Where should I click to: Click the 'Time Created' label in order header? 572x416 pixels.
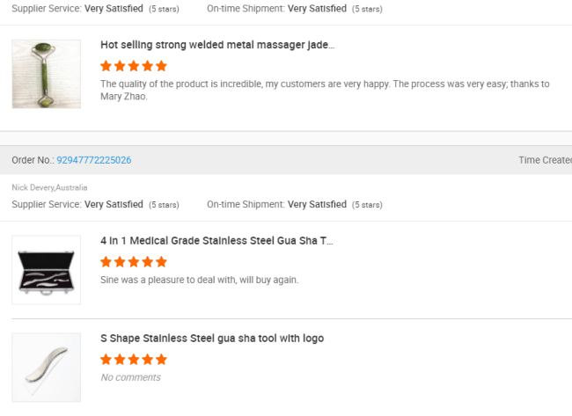pyautogui.click(x=546, y=160)
